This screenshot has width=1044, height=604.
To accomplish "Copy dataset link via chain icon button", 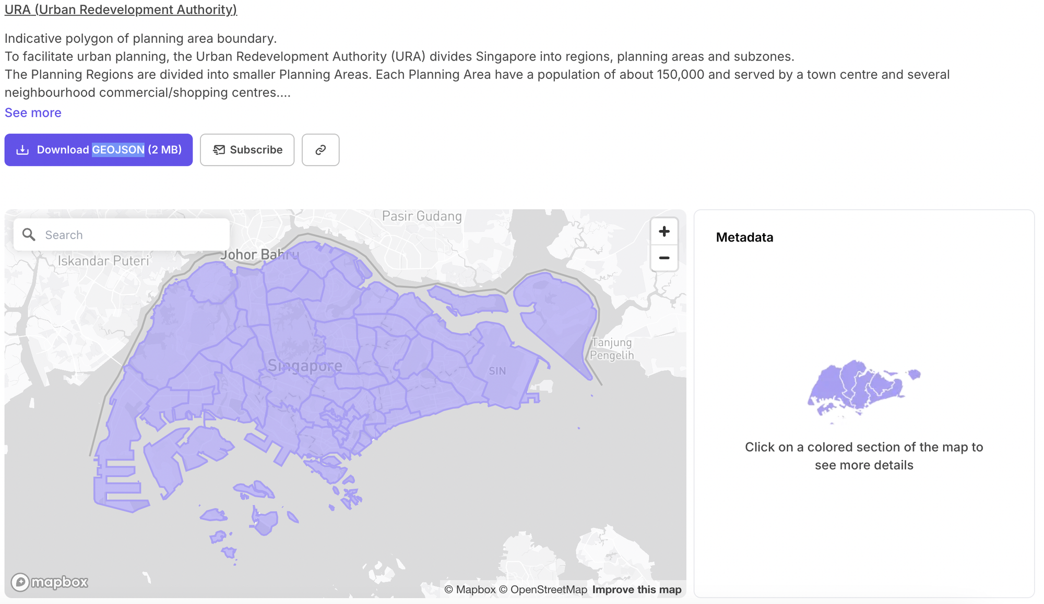I will click(x=321, y=150).
